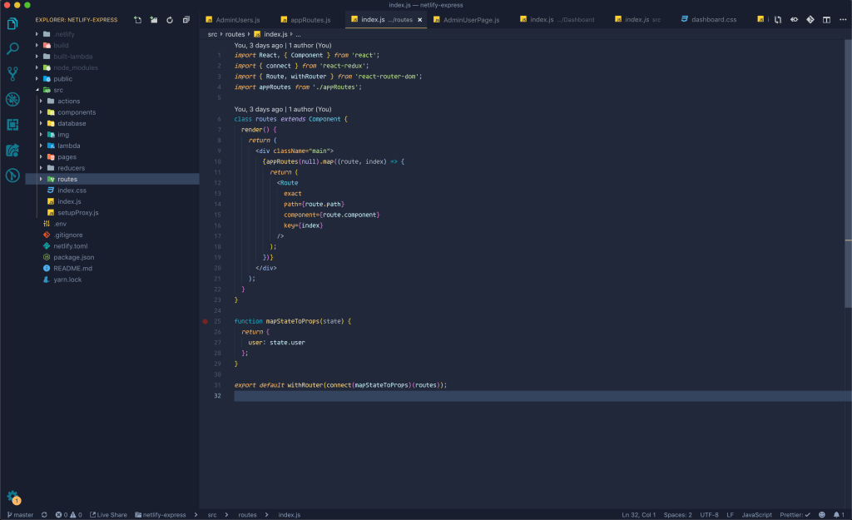Change language mode JavaScript
Image resolution: width=852 pixels, height=520 pixels.
(756, 514)
